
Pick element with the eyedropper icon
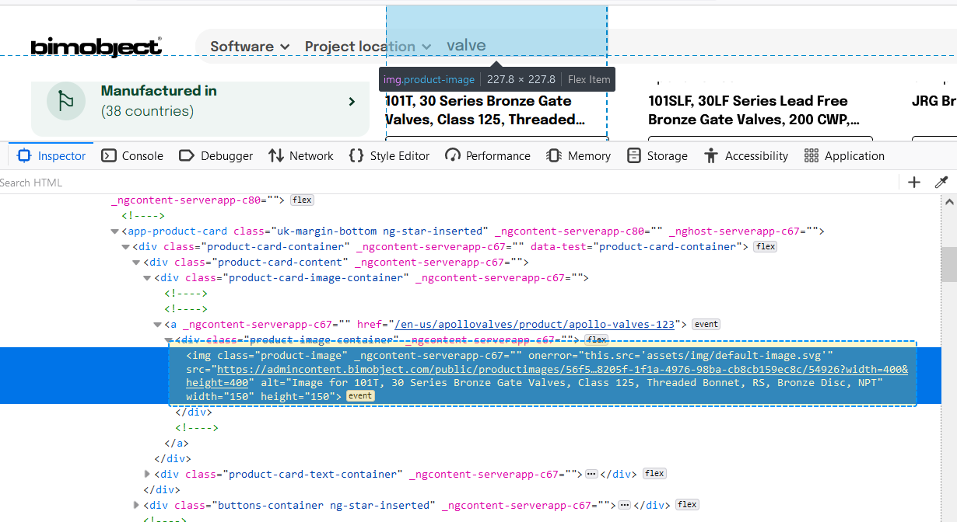[x=941, y=183]
